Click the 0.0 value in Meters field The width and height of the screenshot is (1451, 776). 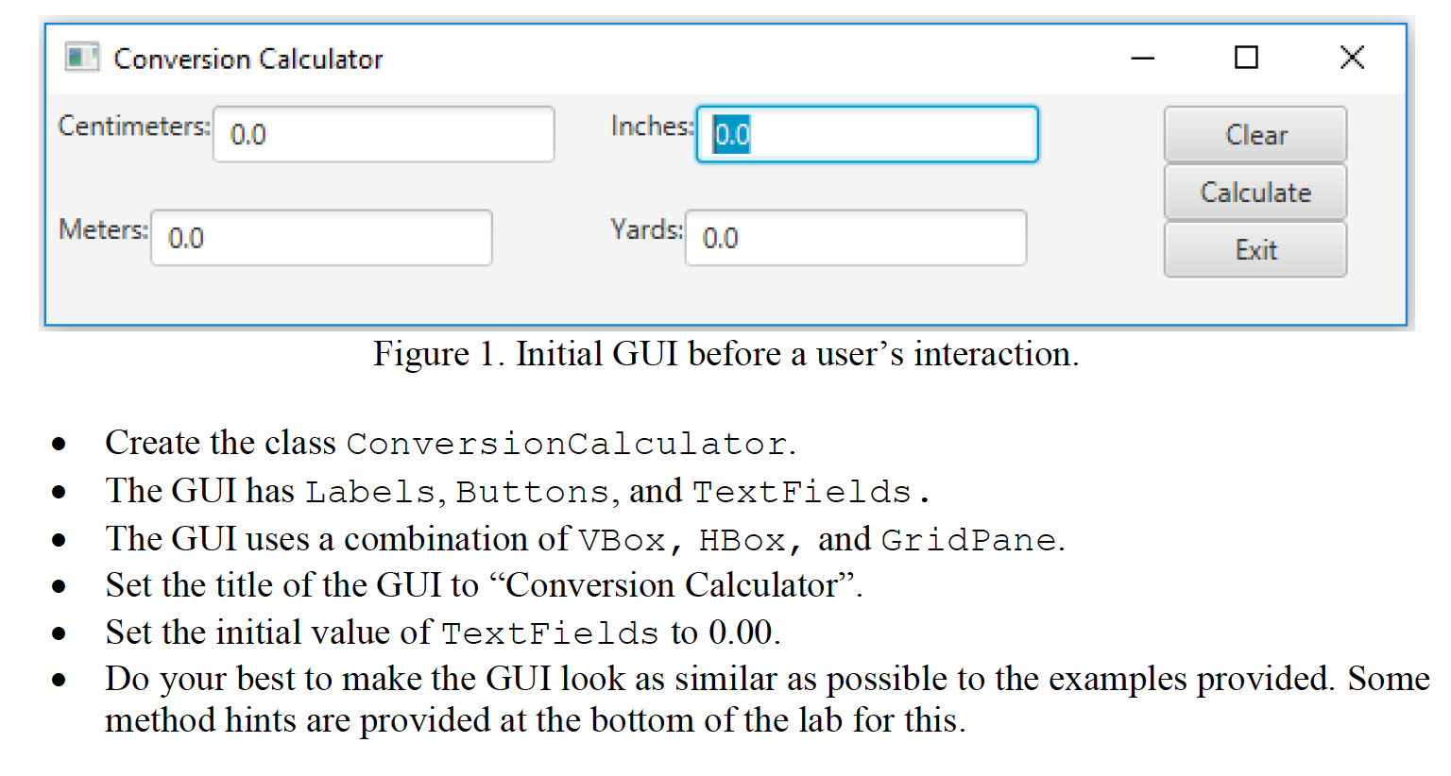click(187, 237)
